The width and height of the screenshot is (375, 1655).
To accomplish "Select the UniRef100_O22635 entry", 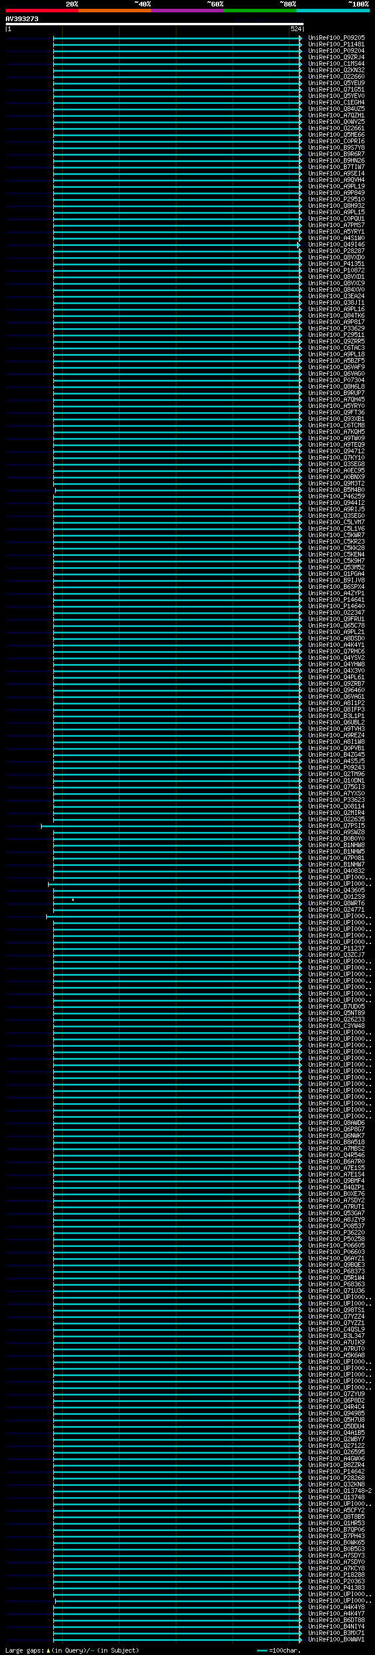I will tap(336, 819).
